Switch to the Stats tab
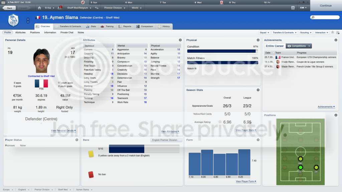Viewport: 342px width, 192px height. (91, 26)
